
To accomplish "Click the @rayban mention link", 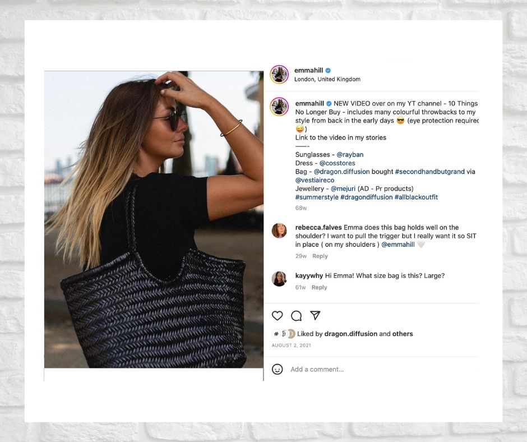I will coord(350,154).
